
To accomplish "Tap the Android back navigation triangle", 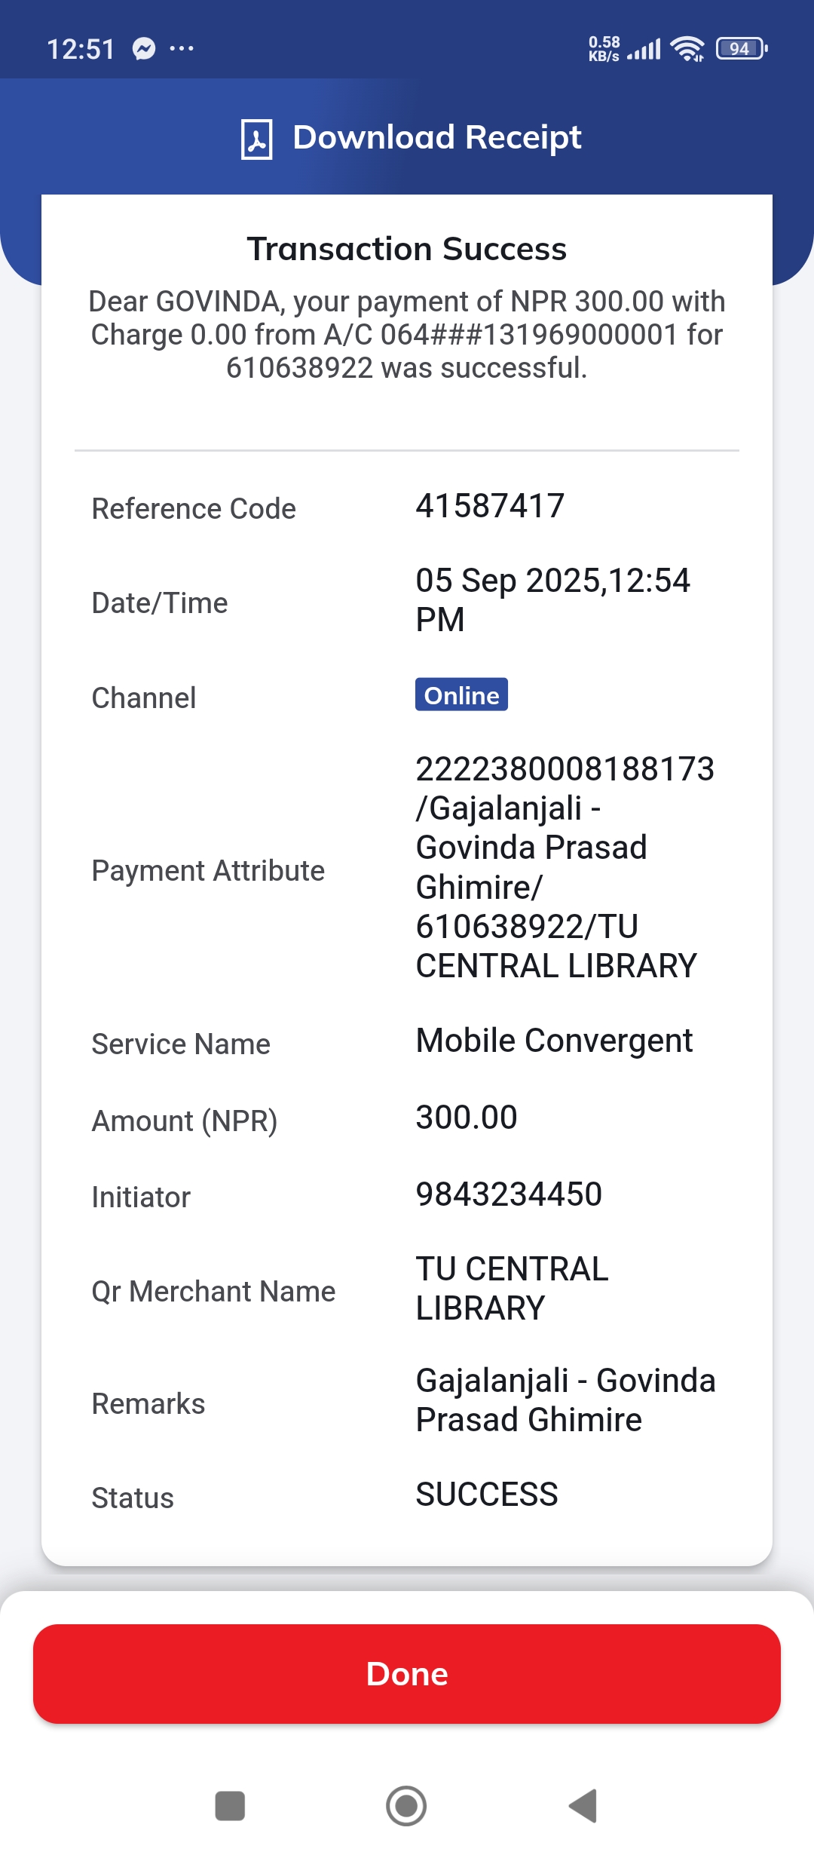I will coord(583,1806).
